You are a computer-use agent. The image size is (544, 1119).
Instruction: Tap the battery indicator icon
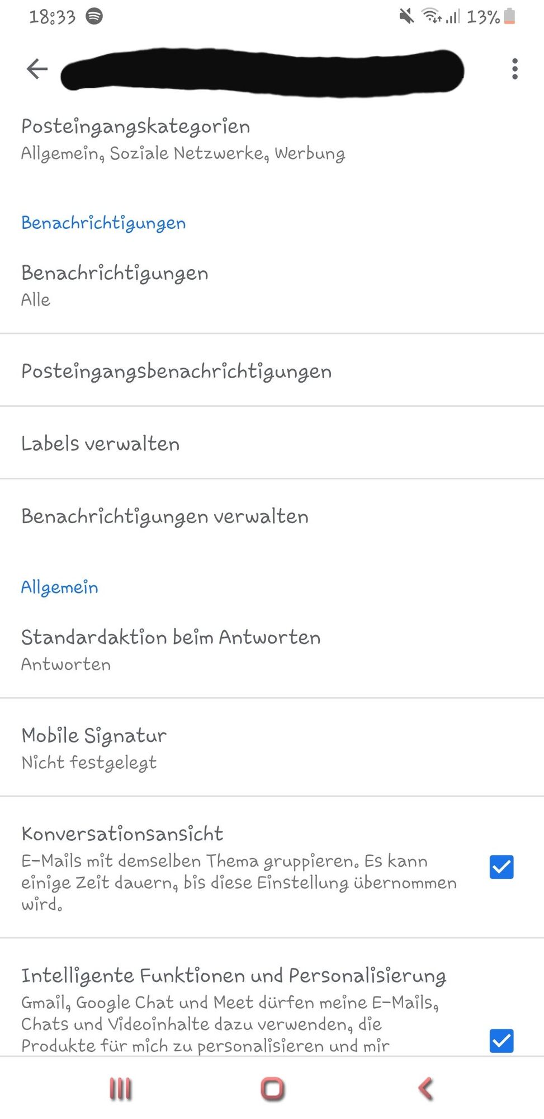509,16
